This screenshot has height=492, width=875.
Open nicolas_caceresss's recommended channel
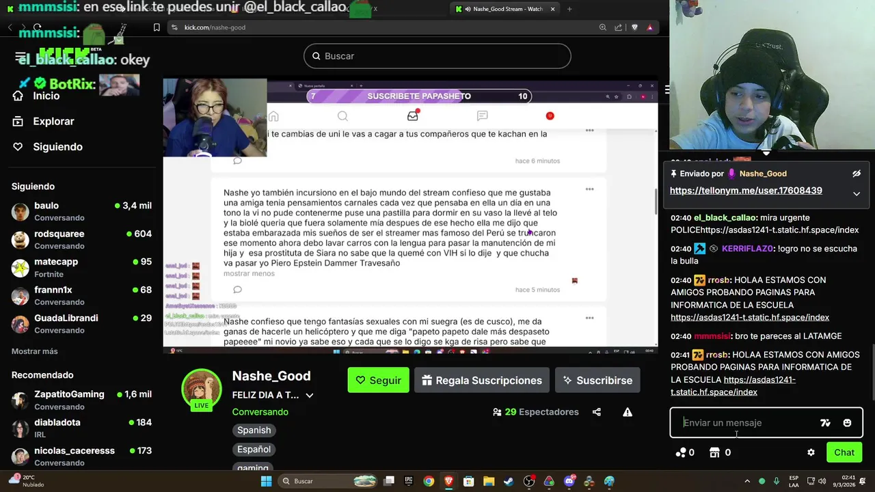pos(81,456)
